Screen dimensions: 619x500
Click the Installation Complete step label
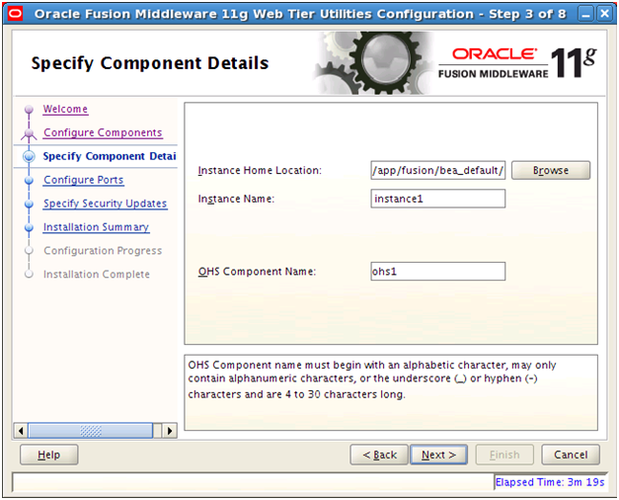97,275
